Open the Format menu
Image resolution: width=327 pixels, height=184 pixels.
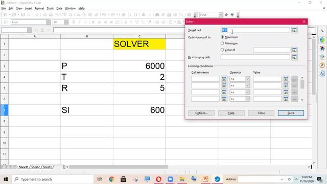click(39, 8)
